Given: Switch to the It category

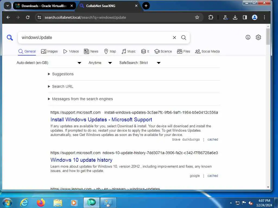Looking at the screenshot, I should (145, 51).
